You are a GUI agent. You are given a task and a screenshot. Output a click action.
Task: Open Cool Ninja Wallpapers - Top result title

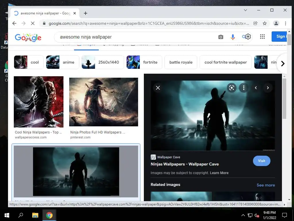point(38,132)
